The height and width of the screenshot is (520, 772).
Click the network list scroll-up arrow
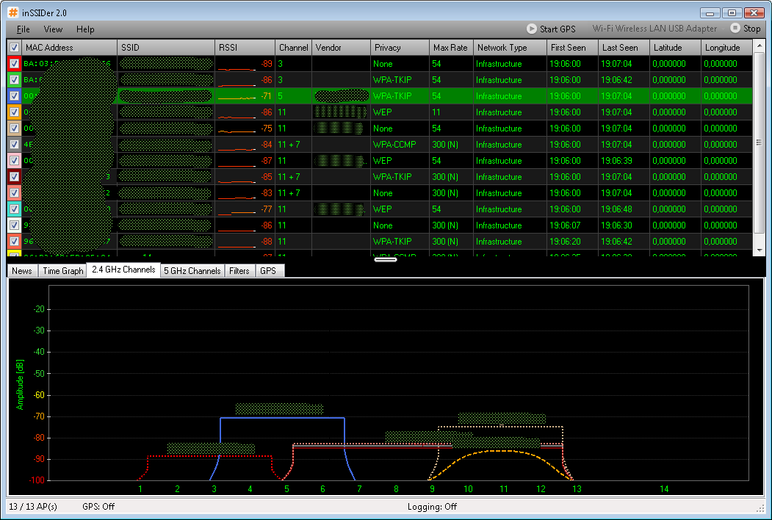[760, 48]
